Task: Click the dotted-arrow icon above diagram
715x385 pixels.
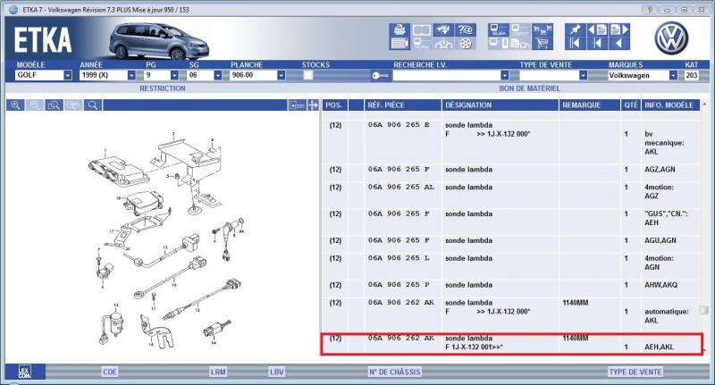Action: (x=297, y=105)
